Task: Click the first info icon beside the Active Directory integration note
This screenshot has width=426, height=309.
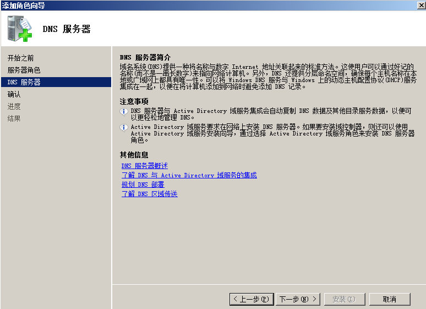Action: click(124, 111)
